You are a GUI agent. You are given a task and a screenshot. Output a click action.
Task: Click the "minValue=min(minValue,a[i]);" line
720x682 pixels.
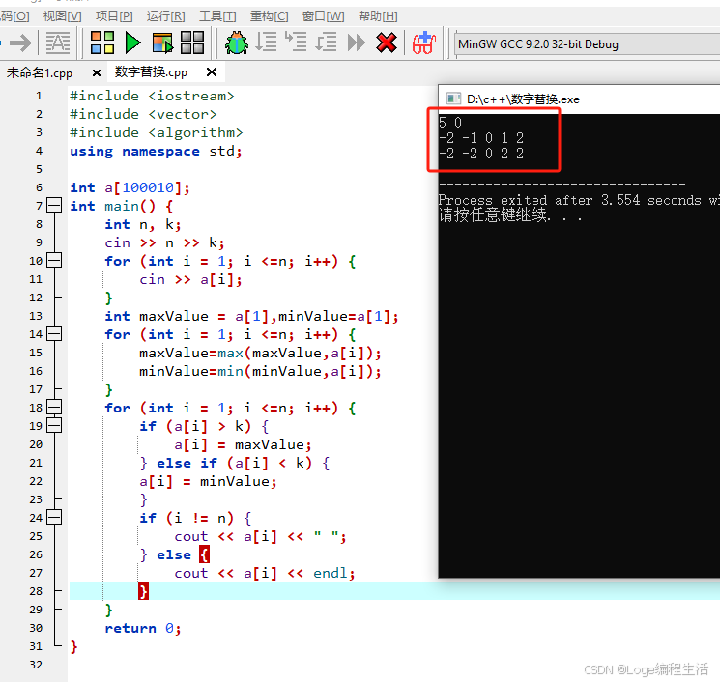pos(260,371)
